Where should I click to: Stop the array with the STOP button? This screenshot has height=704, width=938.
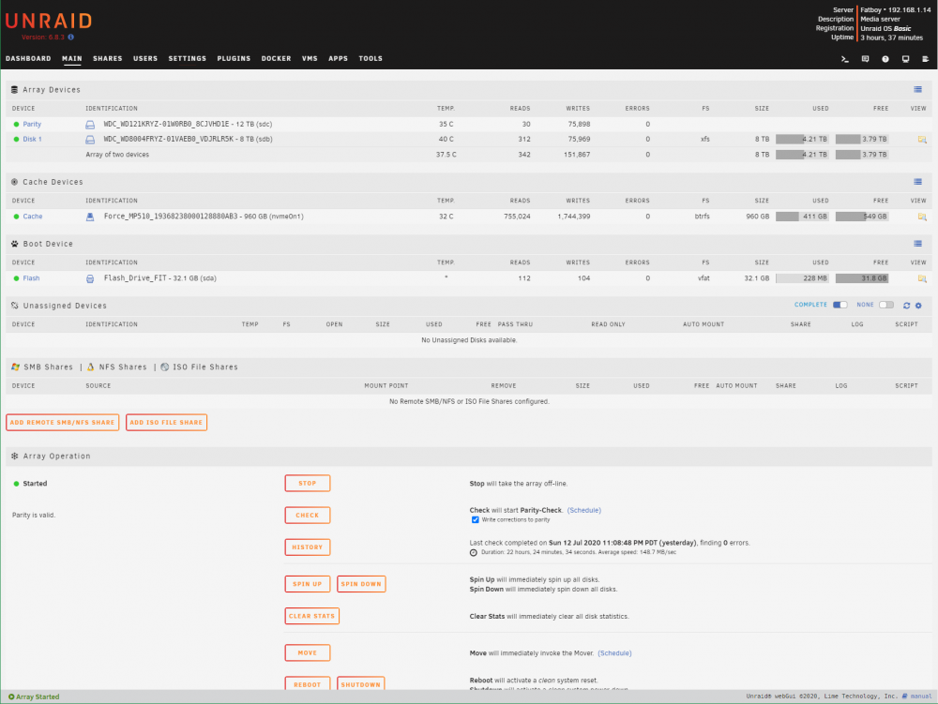click(308, 484)
